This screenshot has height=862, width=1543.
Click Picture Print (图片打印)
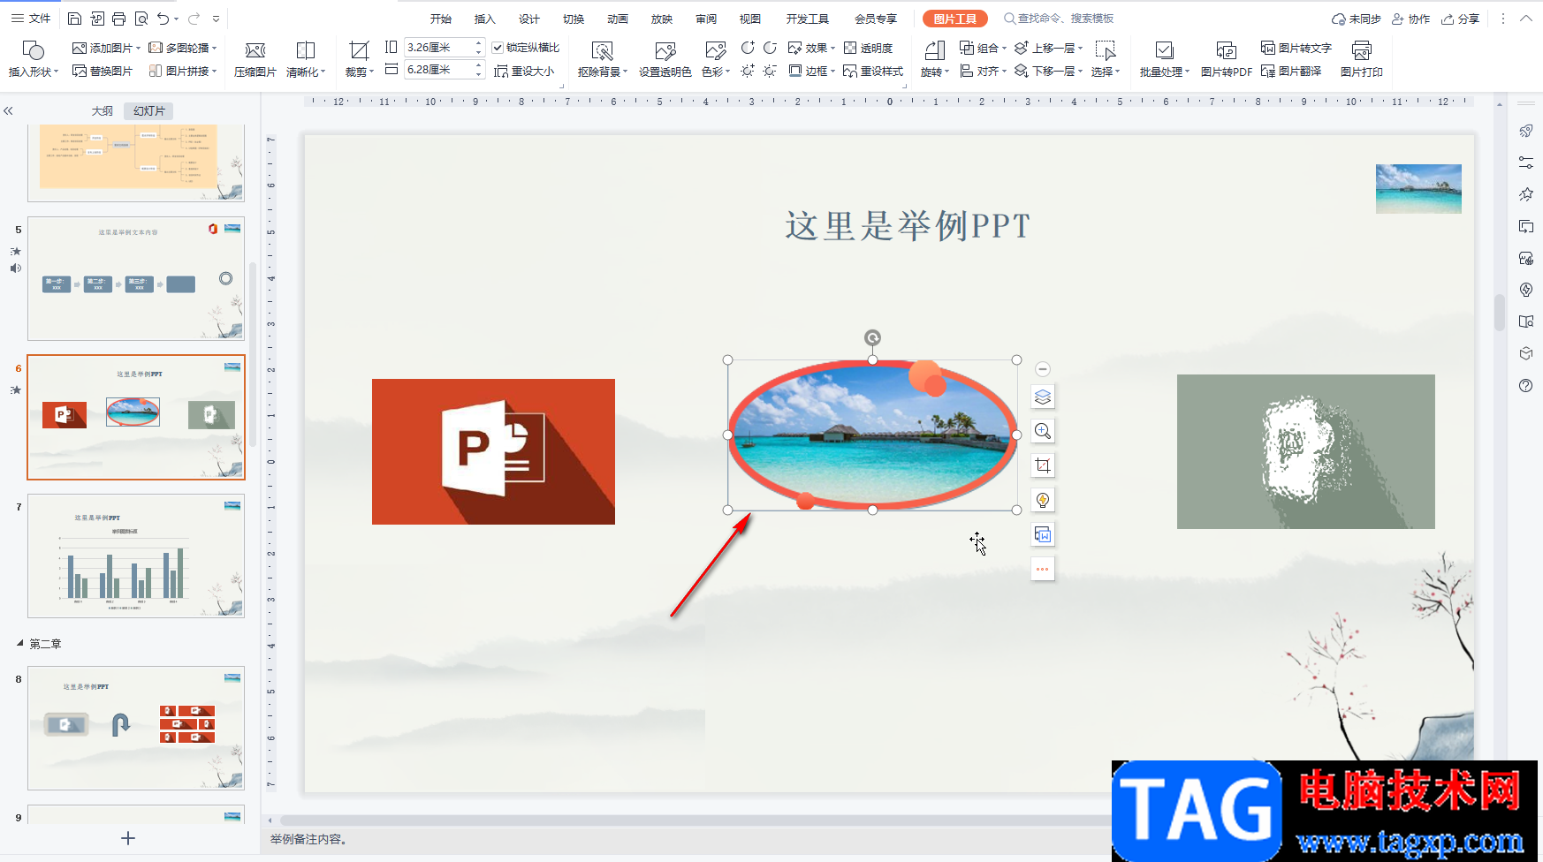tap(1361, 59)
